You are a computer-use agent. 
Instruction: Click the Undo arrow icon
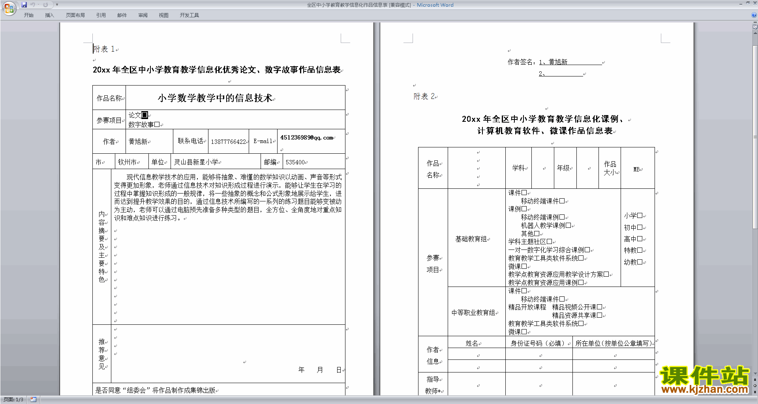33,5
